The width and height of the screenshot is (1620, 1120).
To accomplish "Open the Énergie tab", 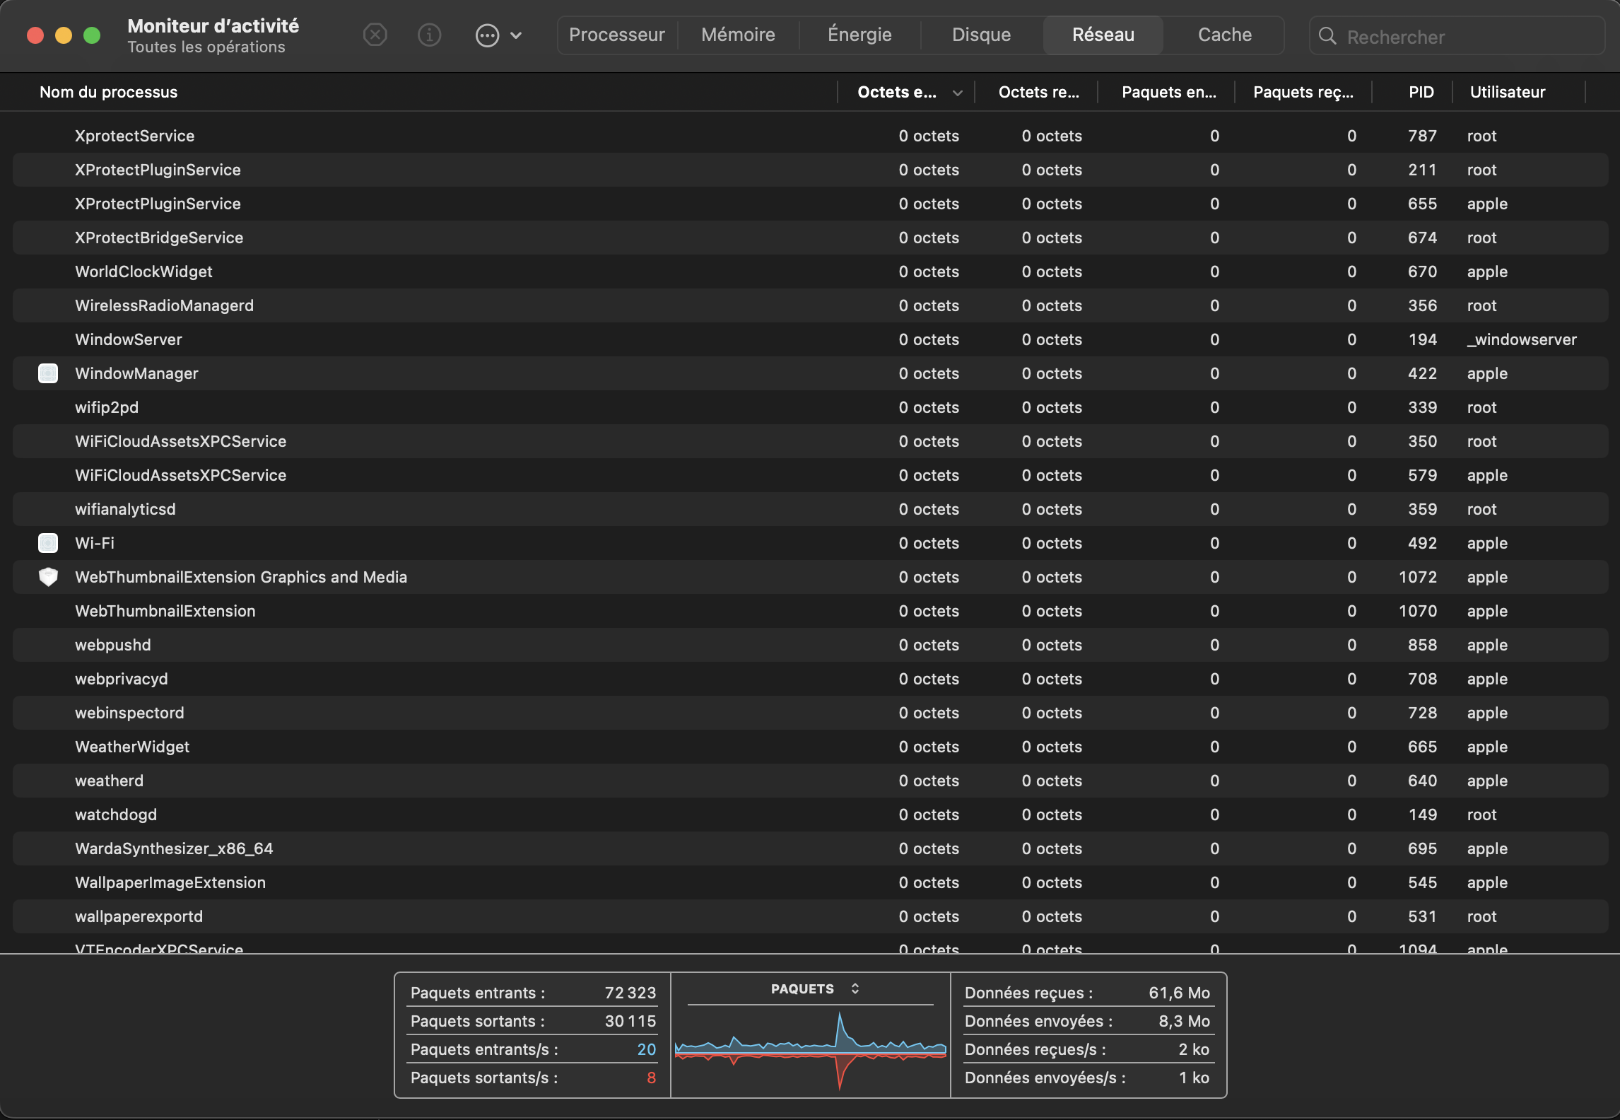I will (x=859, y=35).
